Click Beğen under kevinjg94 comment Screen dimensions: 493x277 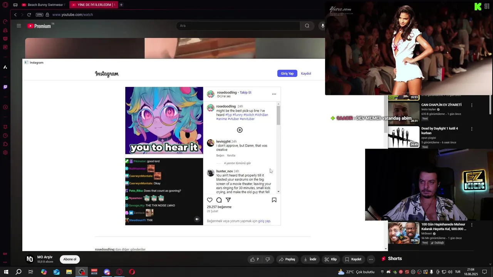pos(220,155)
